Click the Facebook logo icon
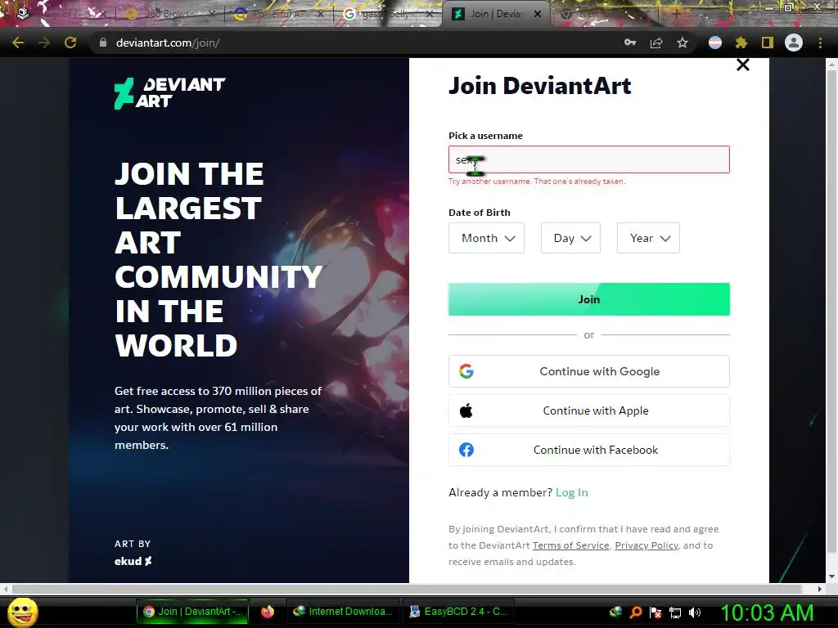Image resolution: width=838 pixels, height=628 pixels. (x=466, y=450)
